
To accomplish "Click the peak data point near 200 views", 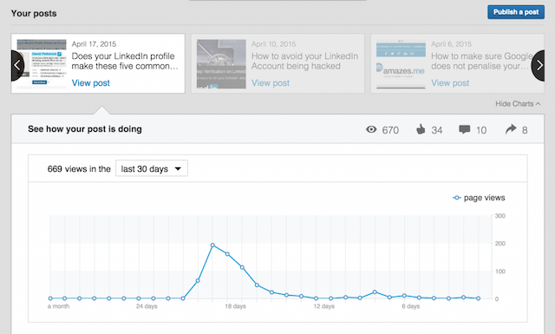I will (x=212, y=246).
